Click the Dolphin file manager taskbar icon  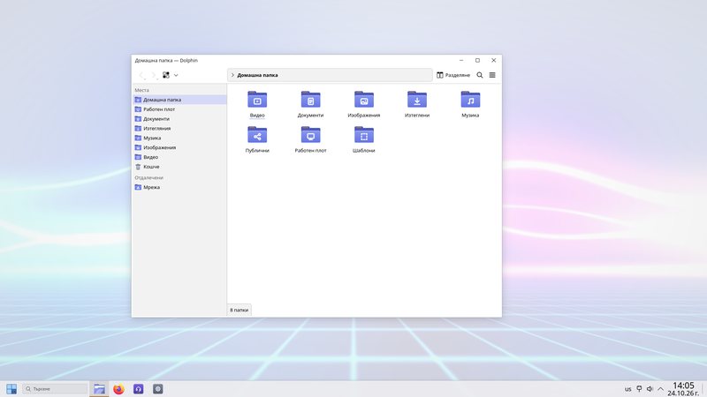[x=99, y=389]
